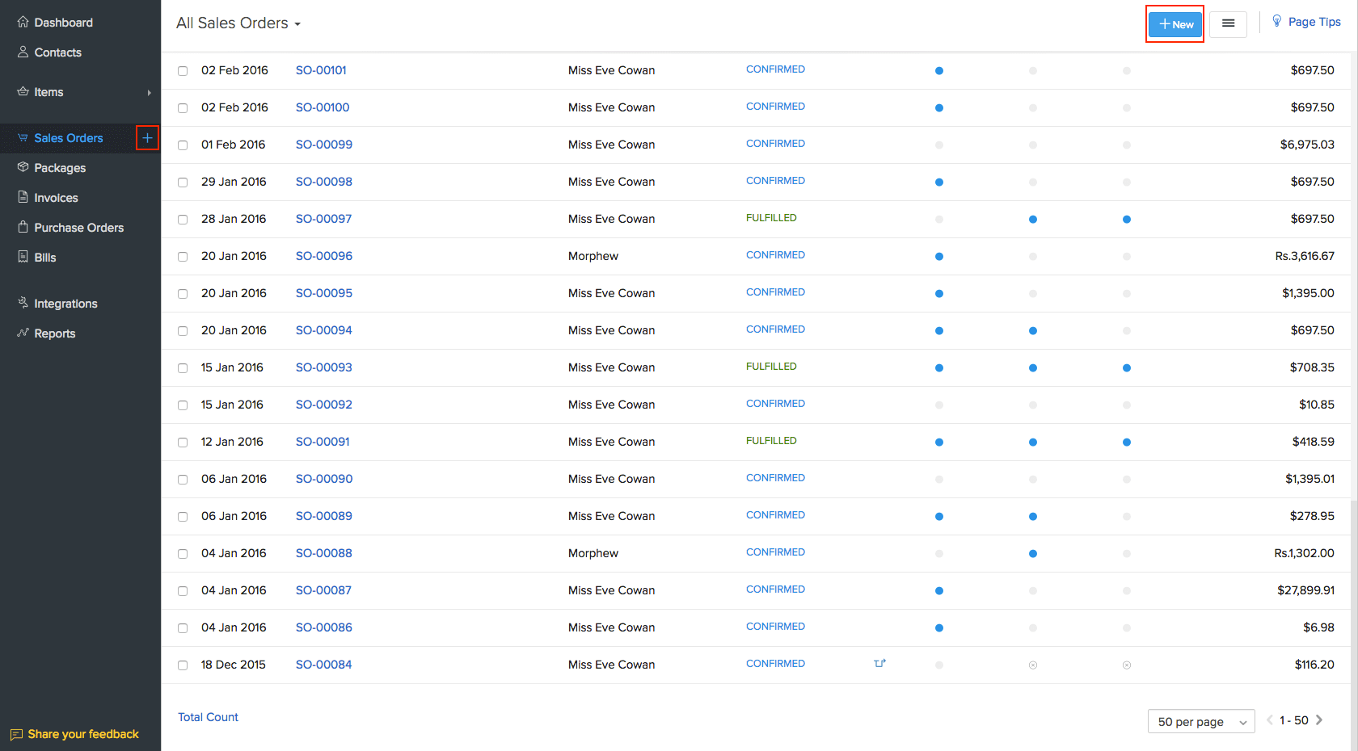1358x751 pixels.
Task: Click the New button to create a sales order
Action: [x=1175, y=24]
